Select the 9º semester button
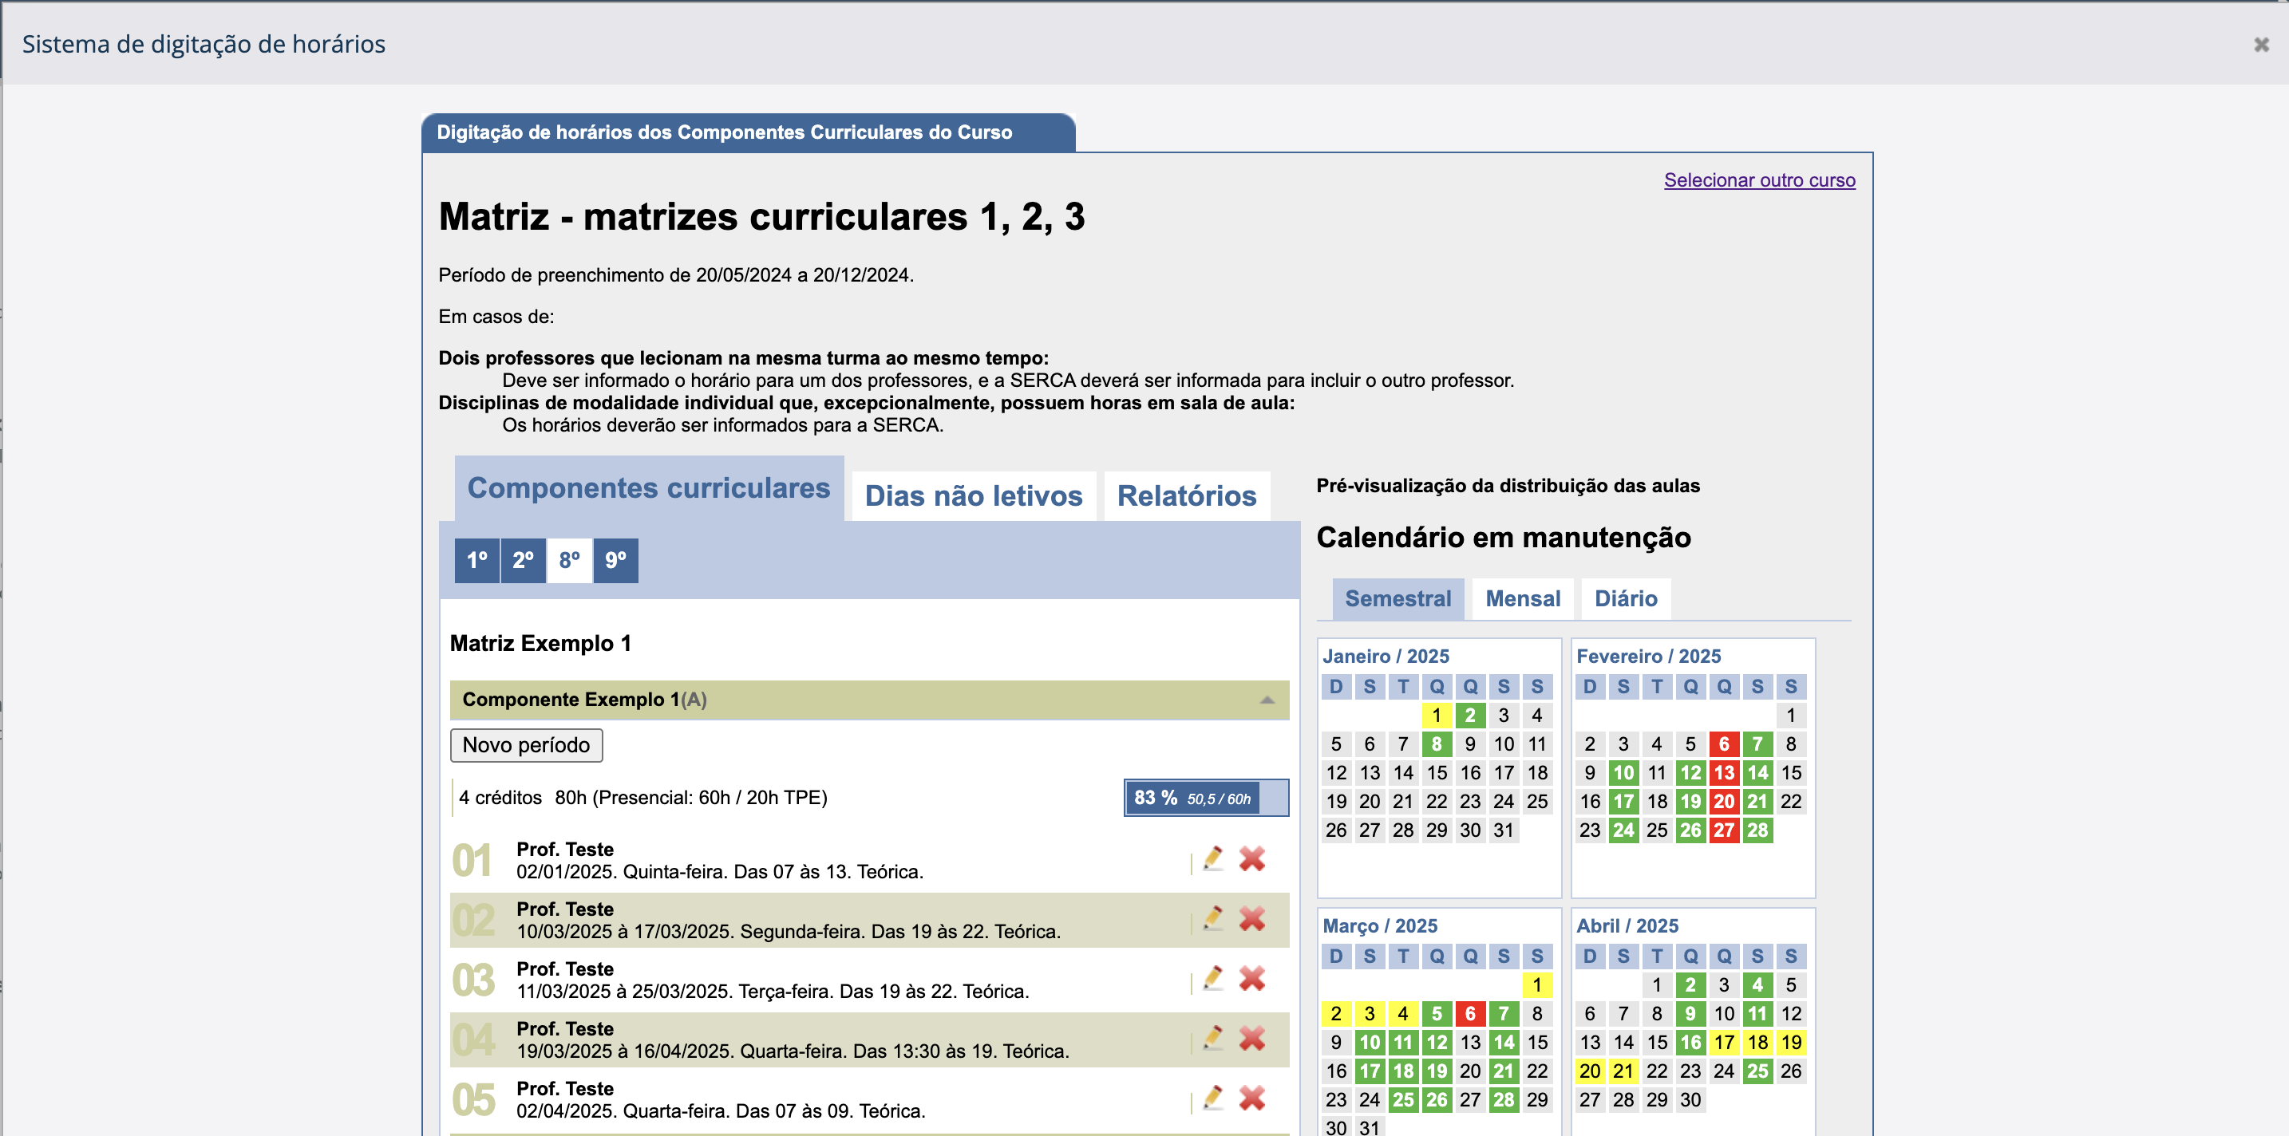 click(616, 561)
